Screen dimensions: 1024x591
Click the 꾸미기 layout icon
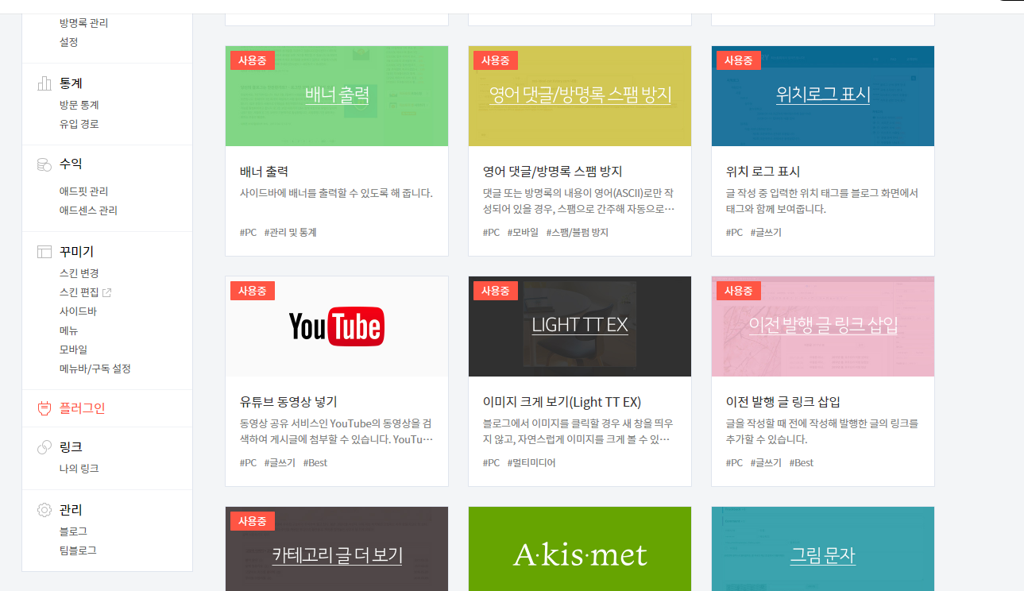44,252
